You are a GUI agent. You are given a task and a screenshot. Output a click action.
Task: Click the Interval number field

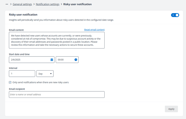22,73
